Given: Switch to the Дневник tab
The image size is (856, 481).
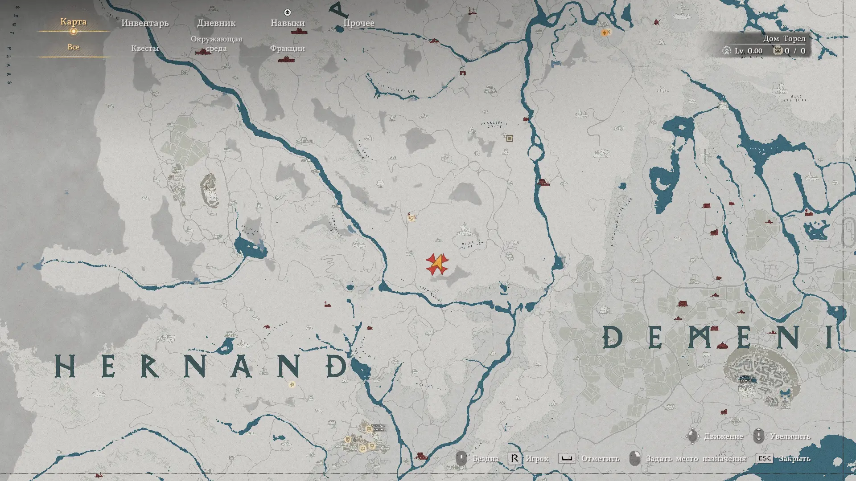Looking at the screenshot, I should (x=216, y=23).
